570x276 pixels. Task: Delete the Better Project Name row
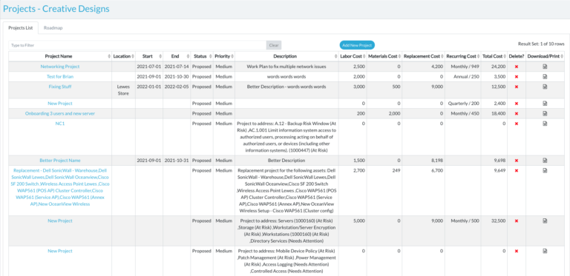517,161
